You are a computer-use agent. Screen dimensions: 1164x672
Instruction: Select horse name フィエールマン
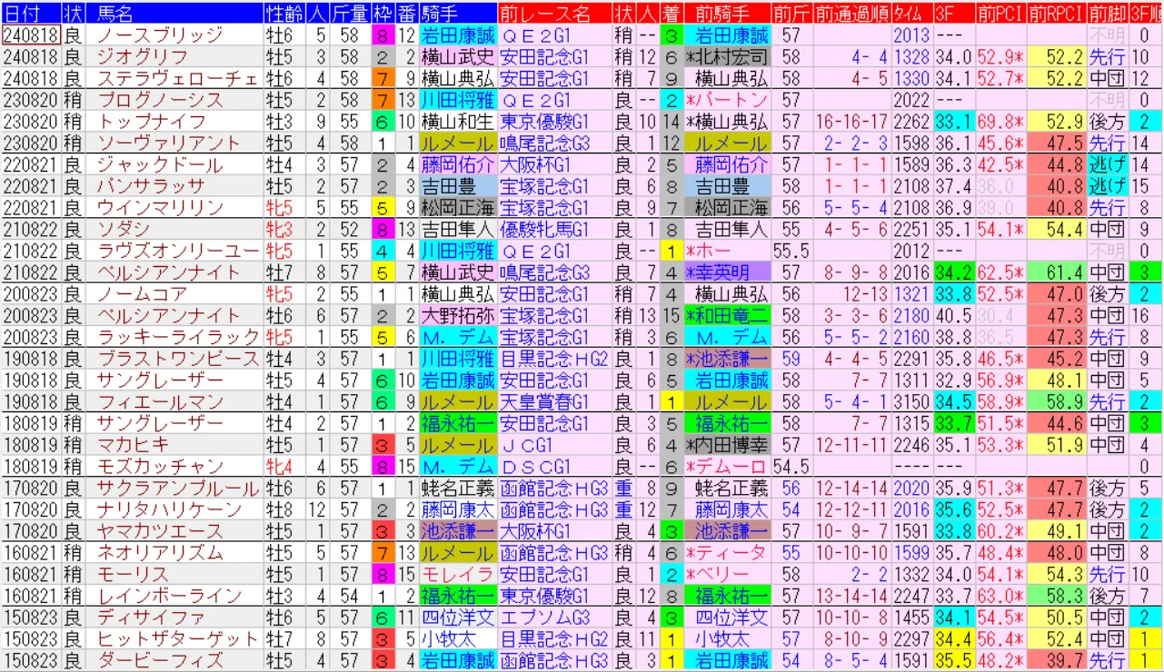click(x=159, y=401)
